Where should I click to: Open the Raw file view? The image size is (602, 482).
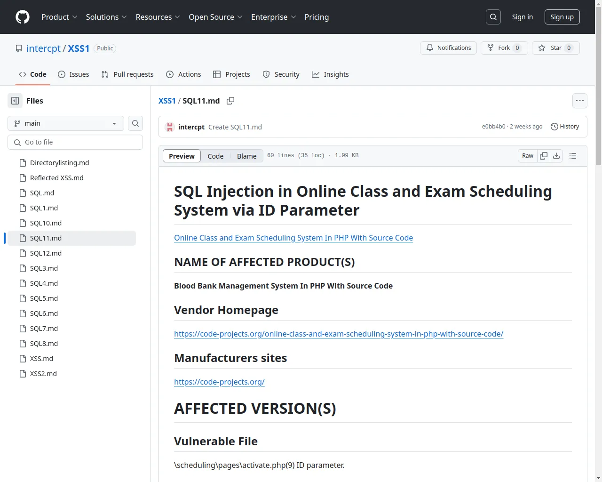(528, 156)
